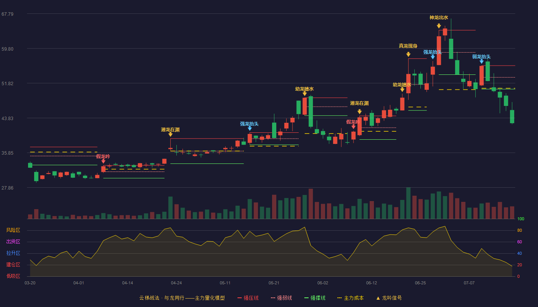Click the 弱龙抬头 blue signal arrow

482,61
